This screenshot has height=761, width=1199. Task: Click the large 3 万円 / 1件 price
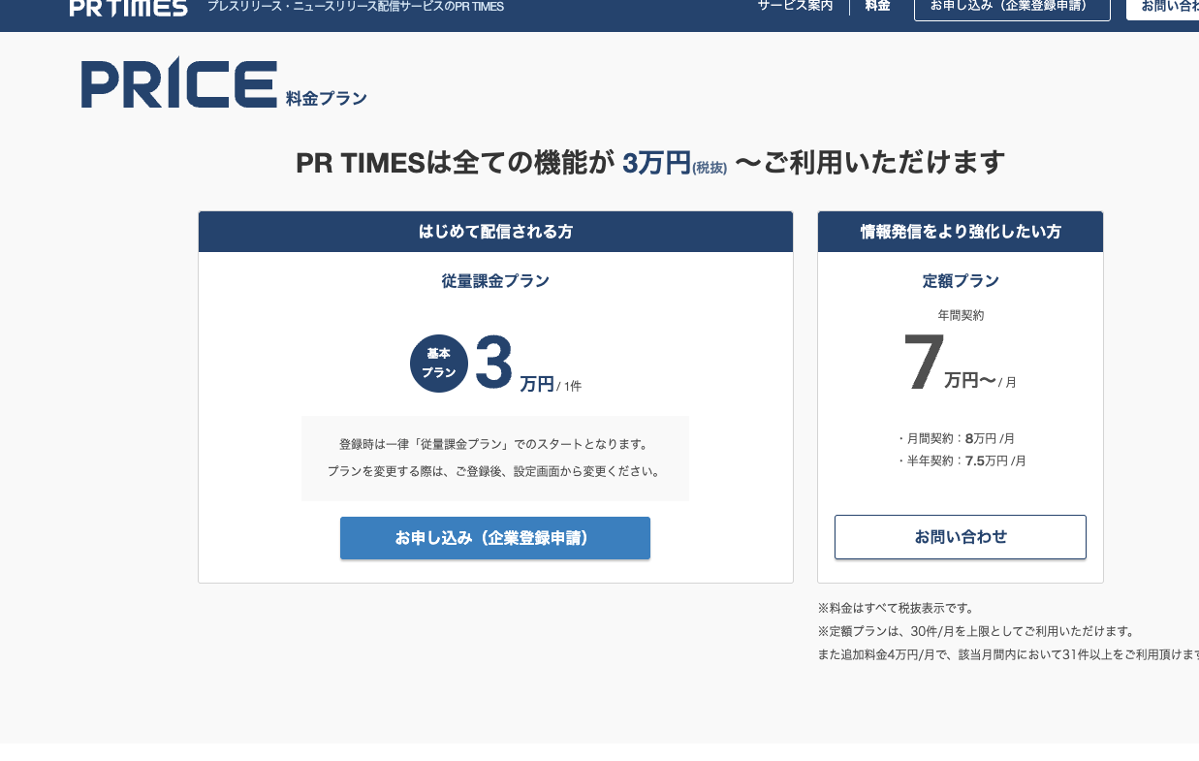tap(528, 365)
